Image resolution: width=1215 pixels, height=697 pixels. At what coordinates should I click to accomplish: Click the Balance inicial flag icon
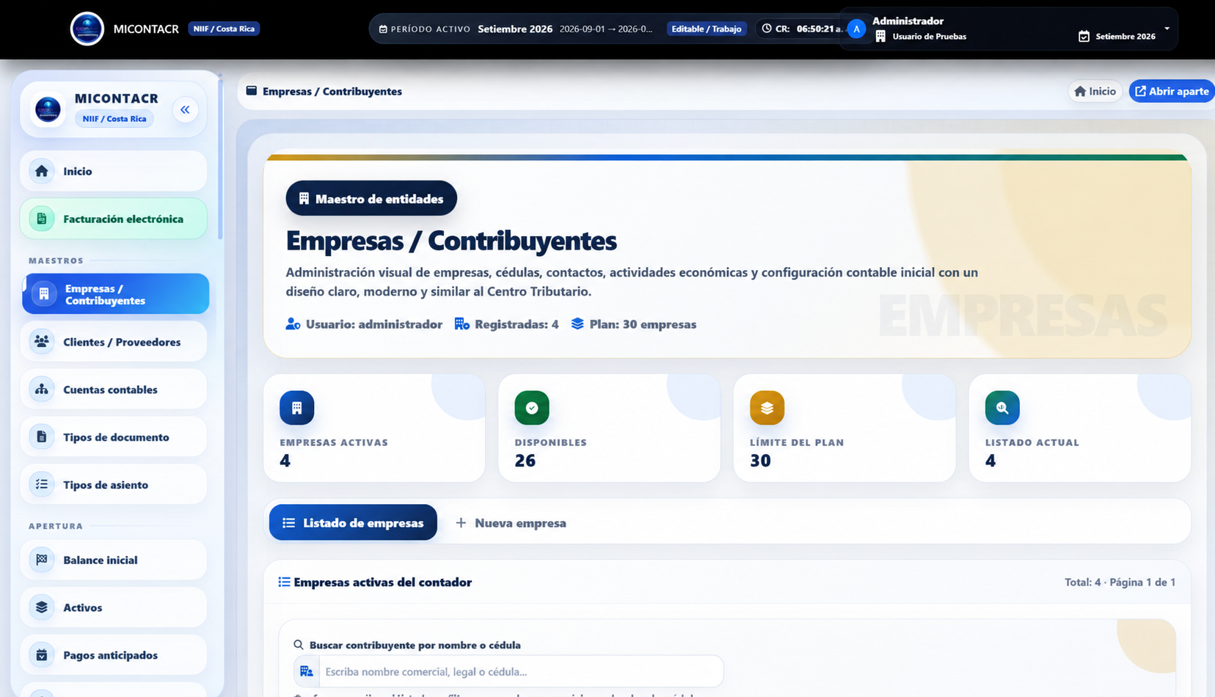pos(42,560)
